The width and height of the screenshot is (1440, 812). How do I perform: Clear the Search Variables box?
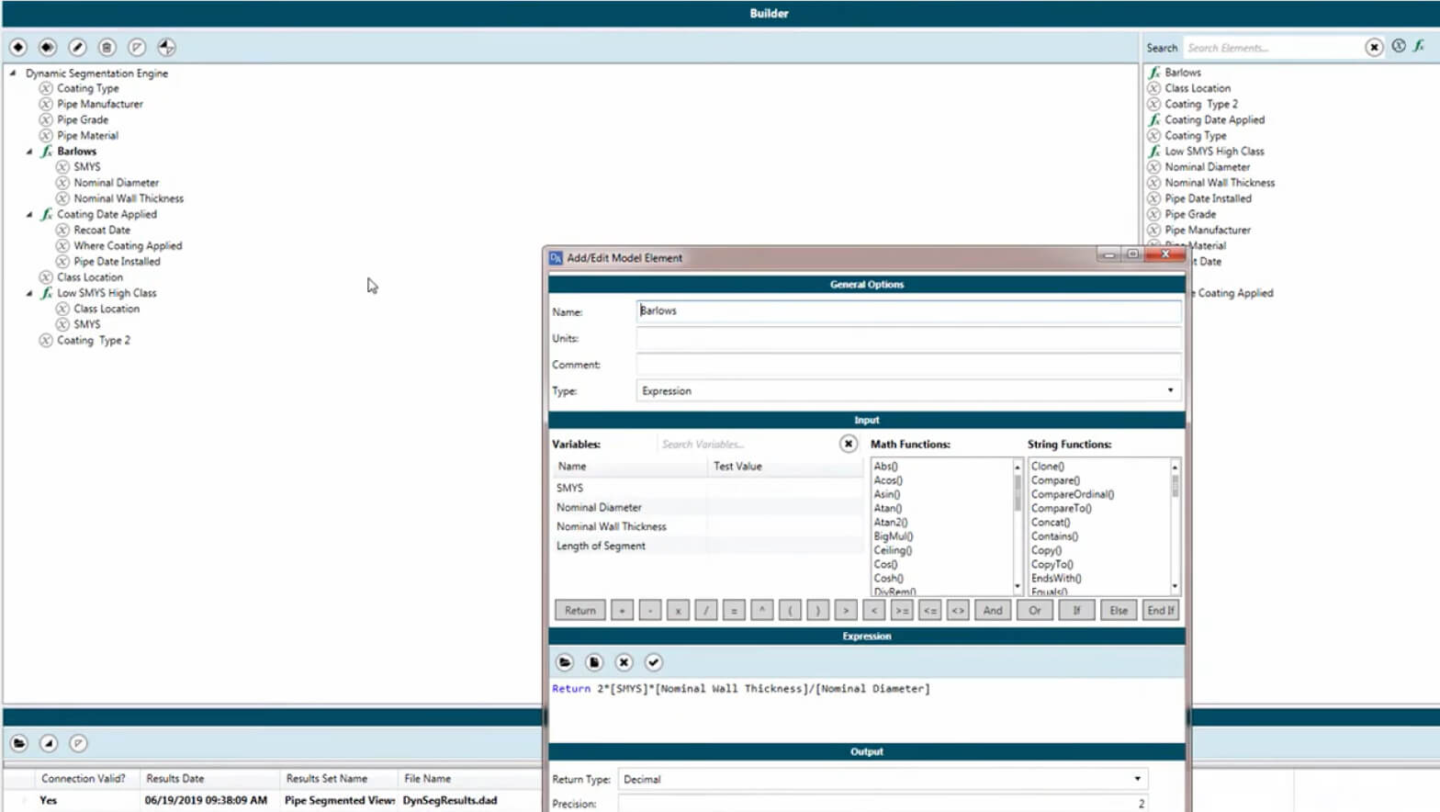(848, 445)
